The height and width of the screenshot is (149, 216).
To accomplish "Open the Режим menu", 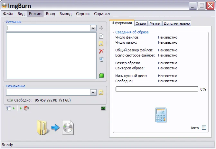I will click(35, 14).
